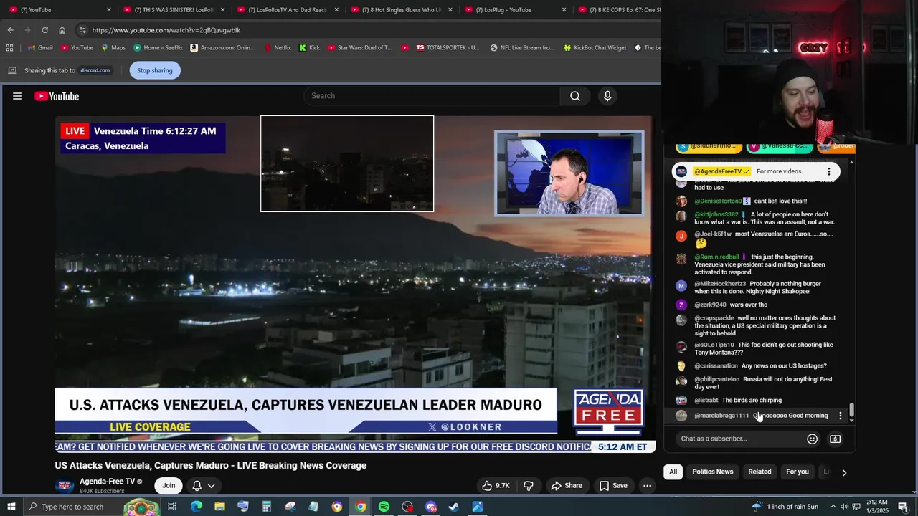Expand the notification options chevron beside the bell
The width and height of the screenshot is (918, 516).
[x=212, y=486]
